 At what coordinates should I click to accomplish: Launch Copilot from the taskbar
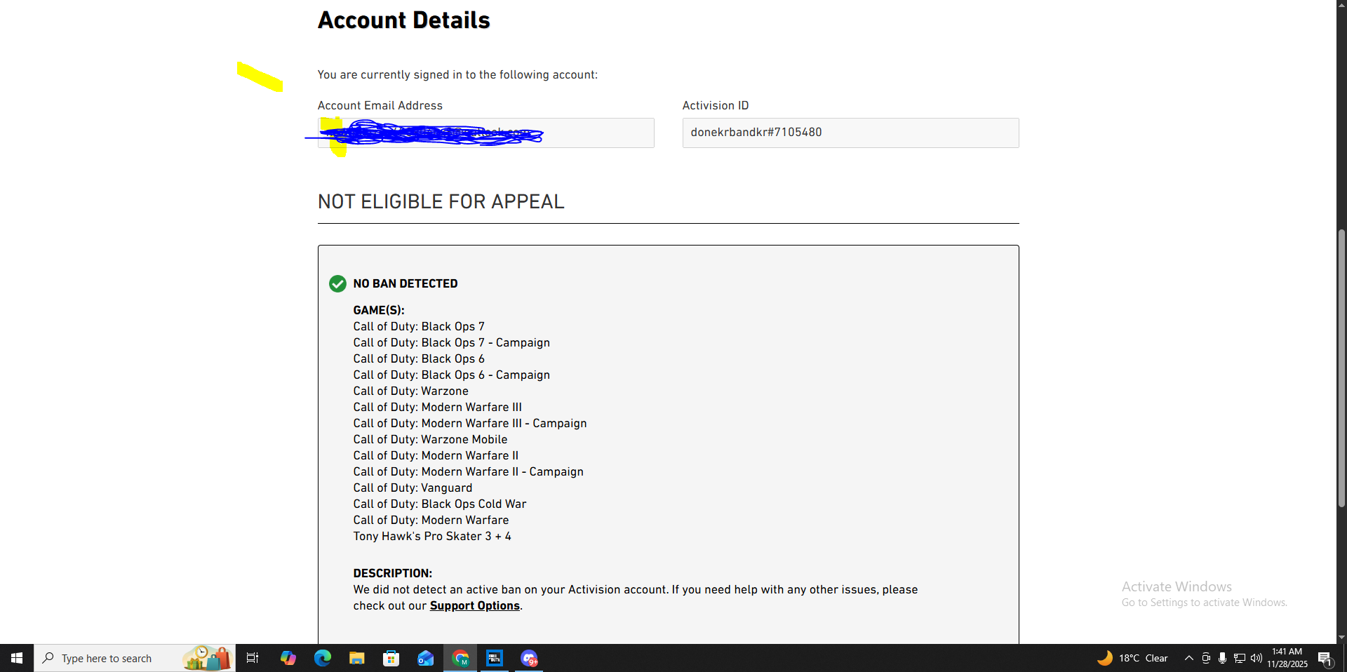(288, 658)
